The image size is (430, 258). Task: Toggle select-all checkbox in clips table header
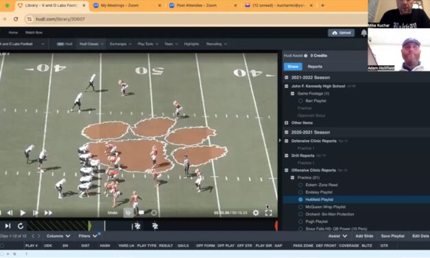2,246
